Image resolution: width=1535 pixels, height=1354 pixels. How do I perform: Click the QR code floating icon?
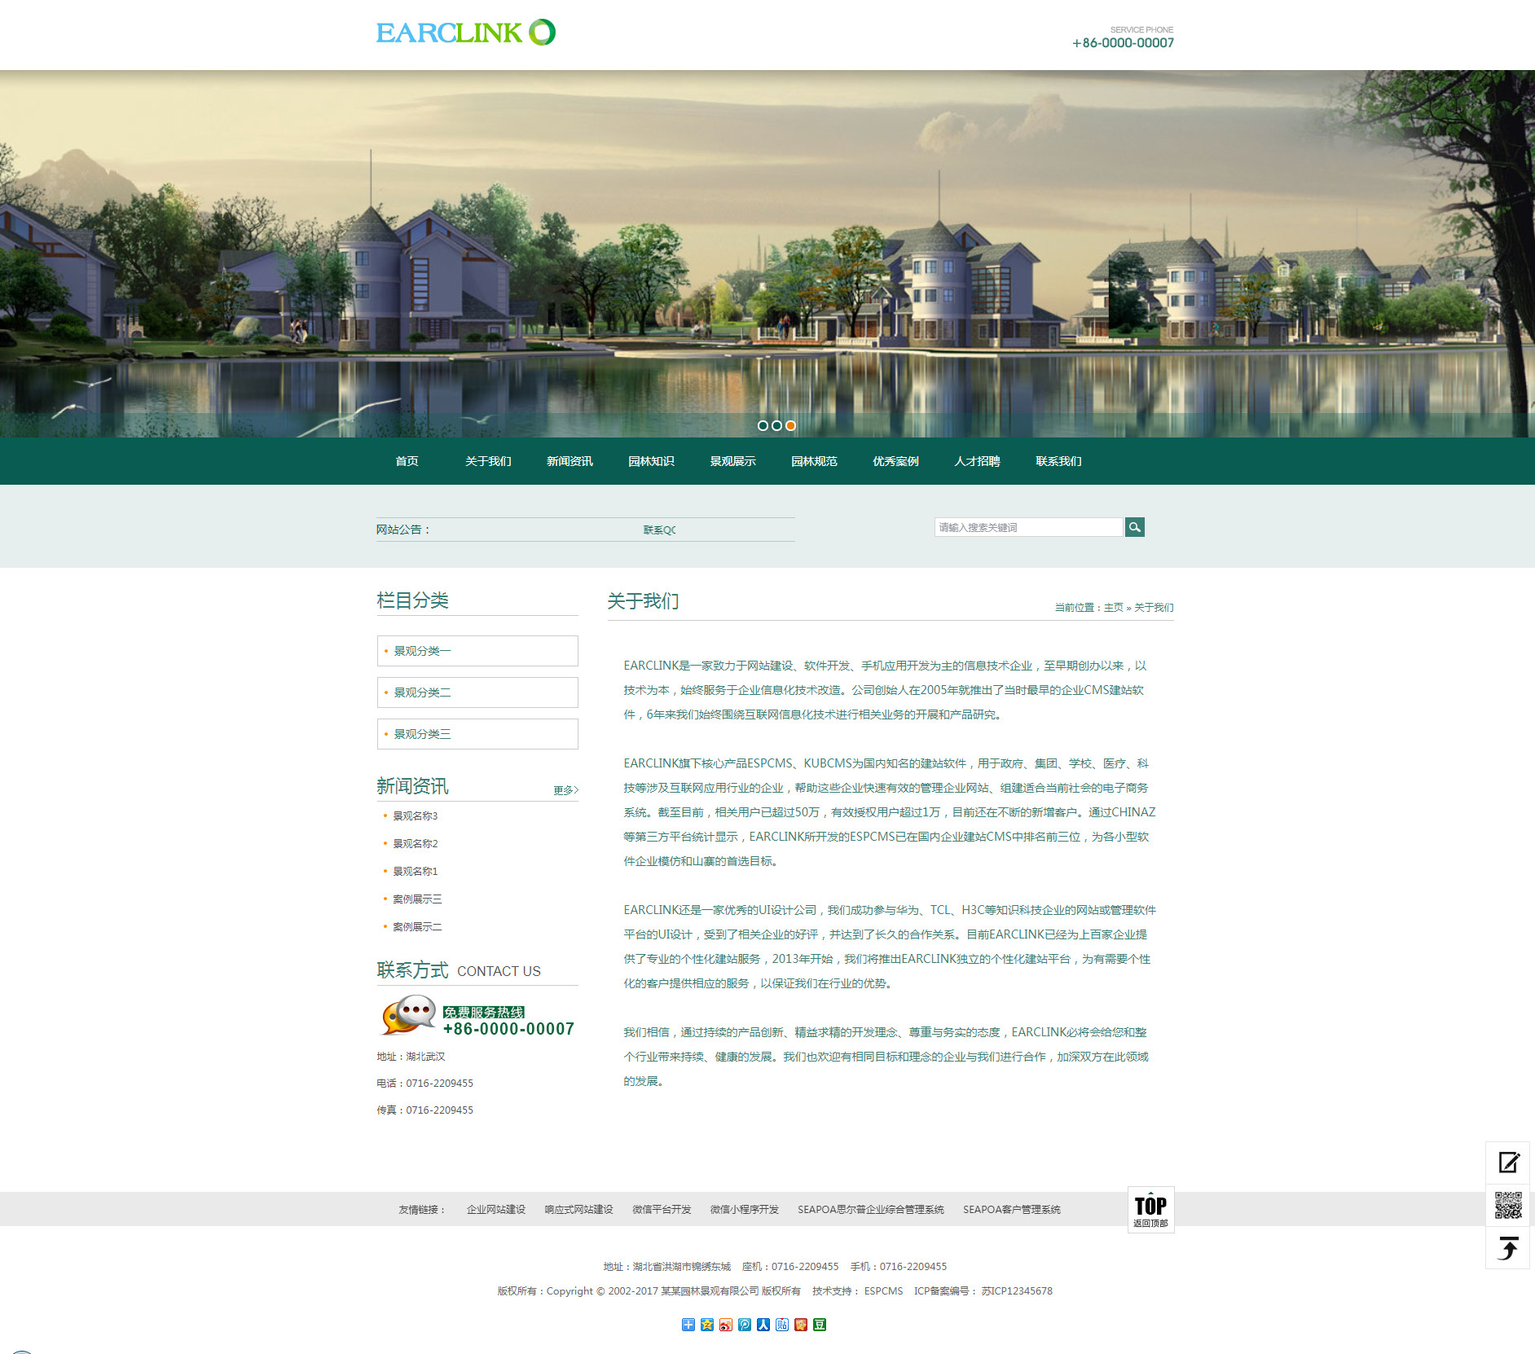[1507, 1205]
